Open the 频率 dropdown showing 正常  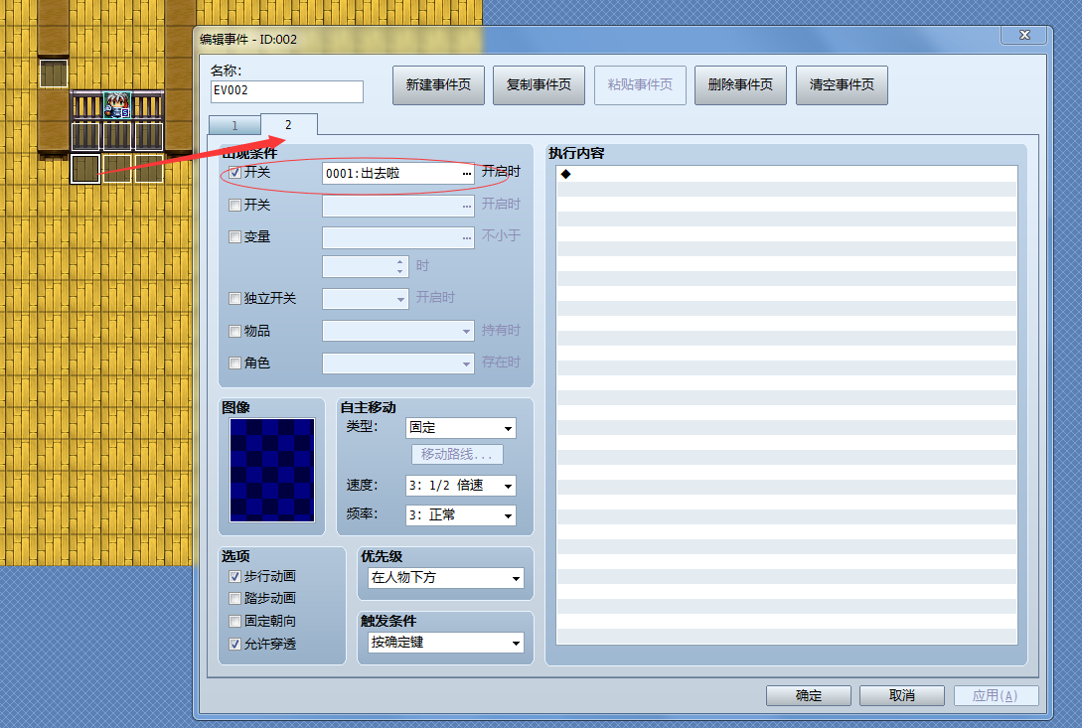(x=460, y=515)
